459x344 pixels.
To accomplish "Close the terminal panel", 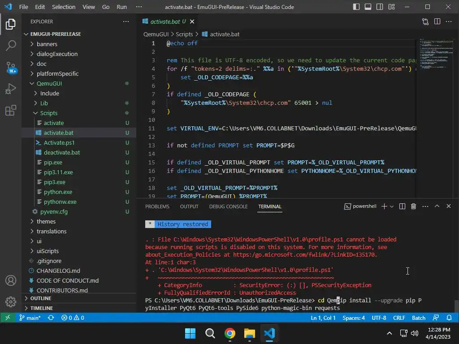I will [448, 206].
